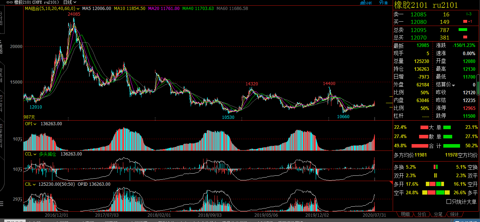Viewport: 480px width, 222px height.
Task: Click the 大单 22.4% percentage
Action: click(x=400, y=127)
